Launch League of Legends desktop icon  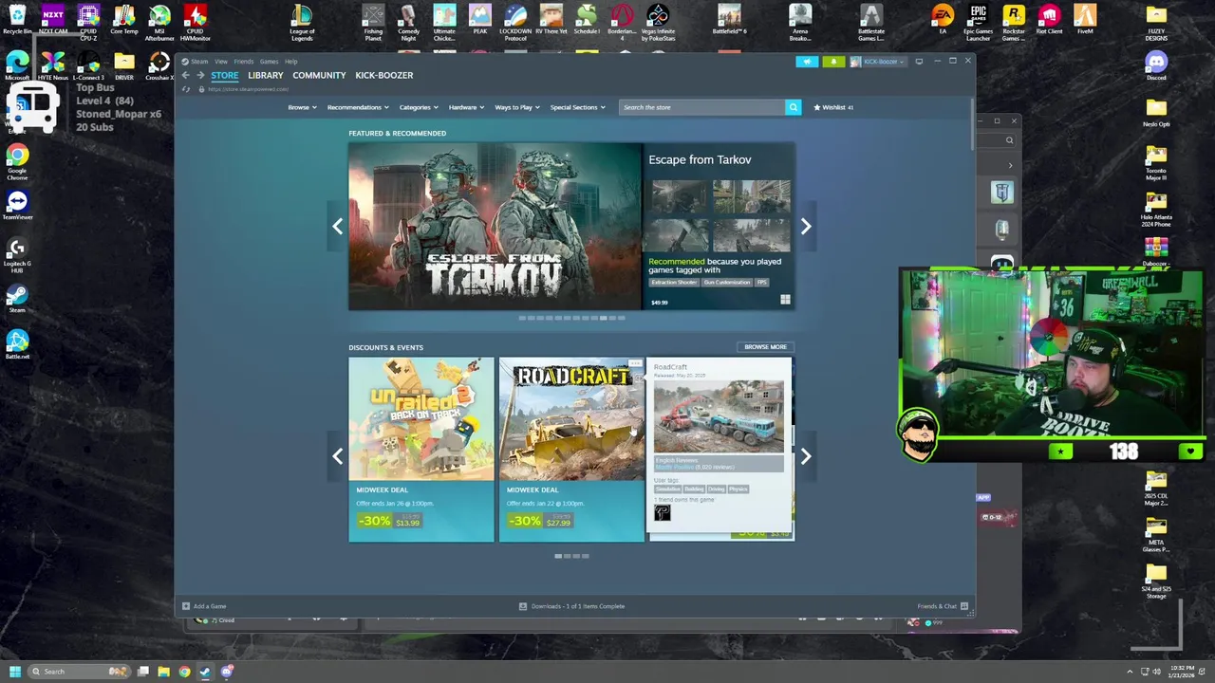coord(302,23)
